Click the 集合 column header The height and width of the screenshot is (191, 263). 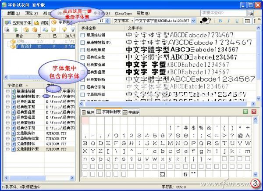pos(19,36)
